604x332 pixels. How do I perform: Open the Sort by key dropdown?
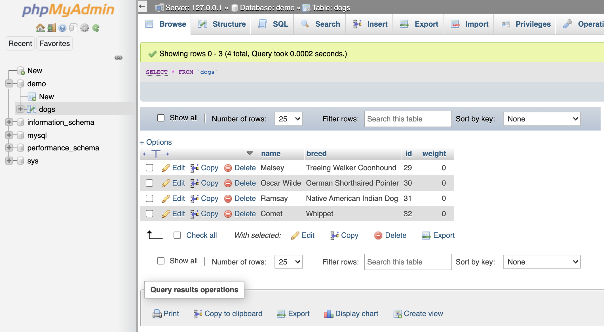541,119
